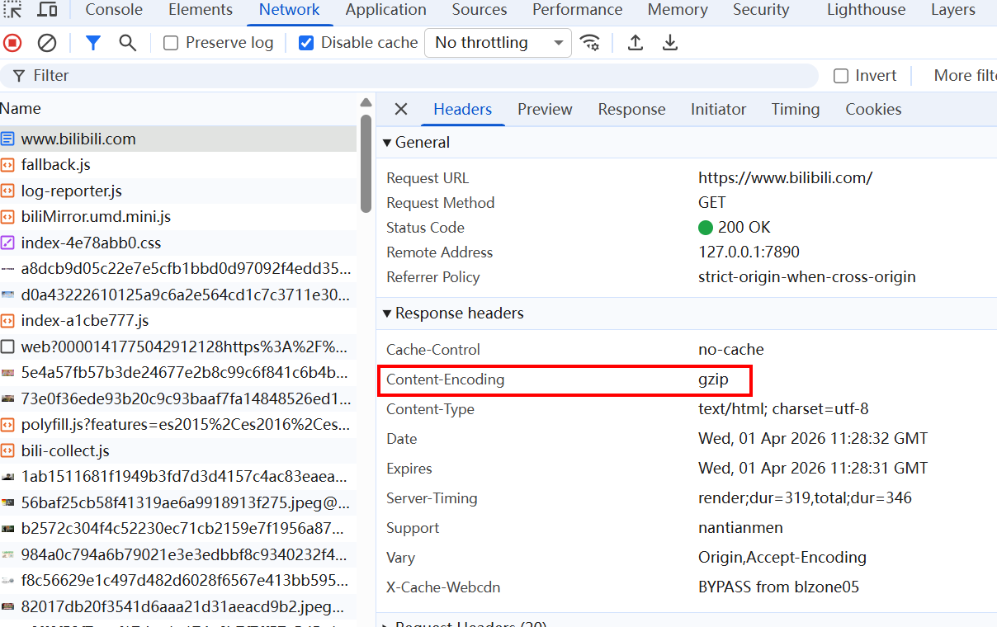Click the Content-Encoding gzip value
997x627 pixels.
point(714,379)
